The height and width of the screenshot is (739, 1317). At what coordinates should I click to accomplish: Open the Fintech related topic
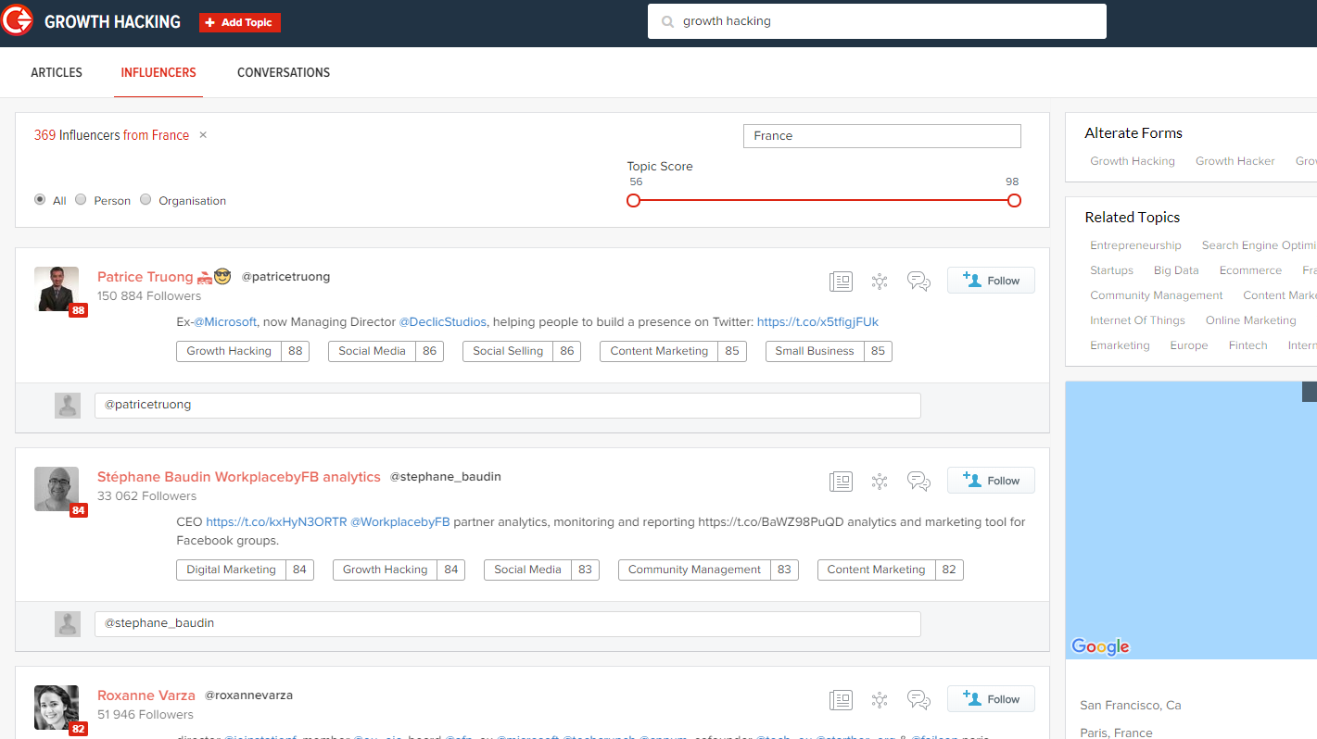(1247, 345)
